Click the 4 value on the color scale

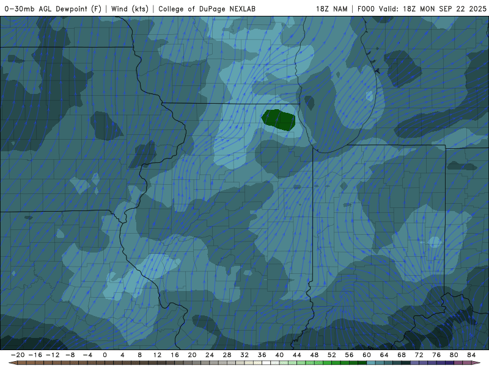click(x=122, y=355)
